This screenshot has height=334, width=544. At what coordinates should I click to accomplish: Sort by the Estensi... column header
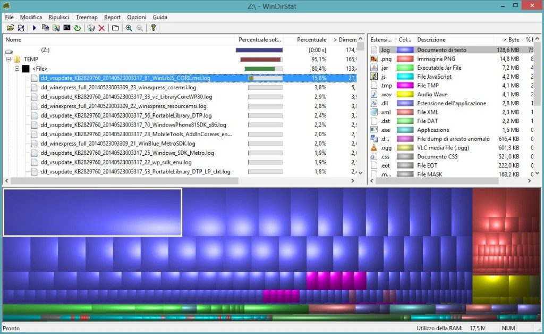[x=381, y=39]
